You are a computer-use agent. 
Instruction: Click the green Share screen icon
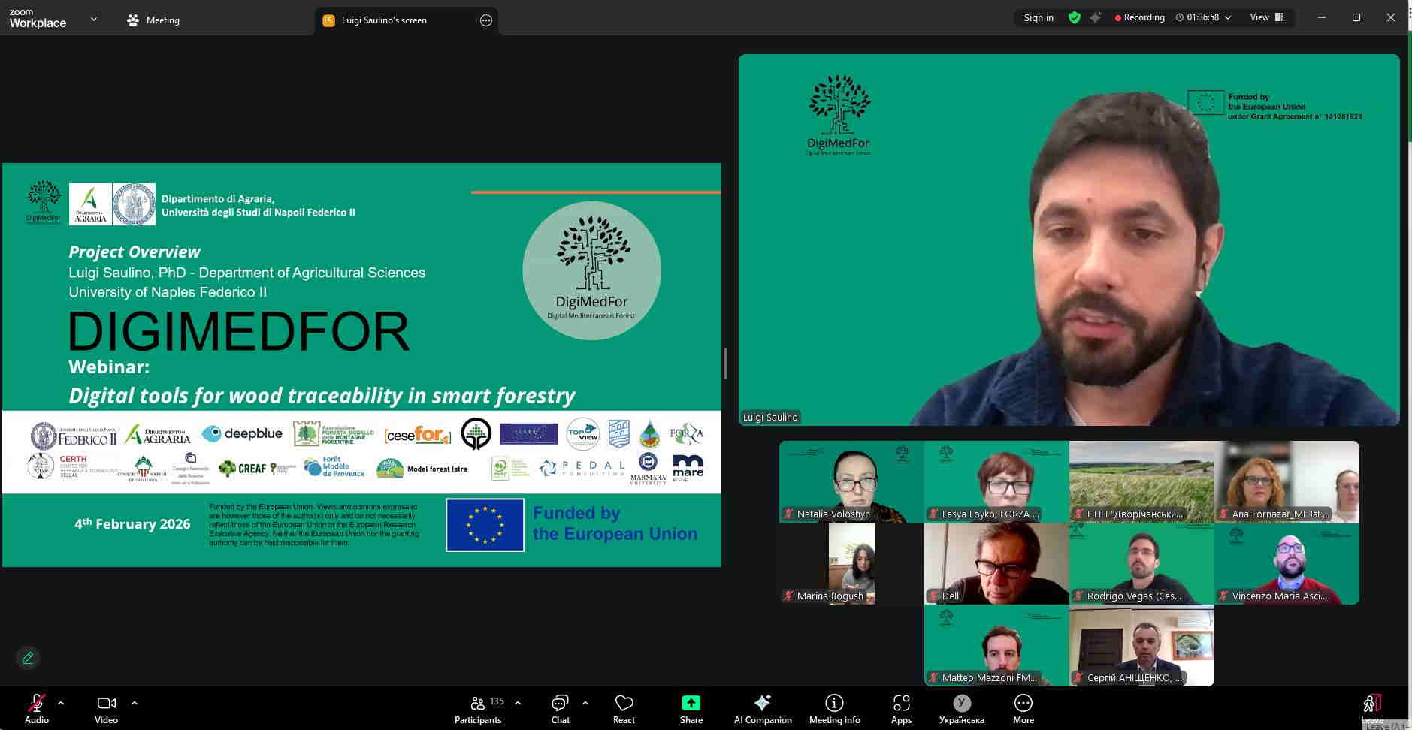[691, 703]
